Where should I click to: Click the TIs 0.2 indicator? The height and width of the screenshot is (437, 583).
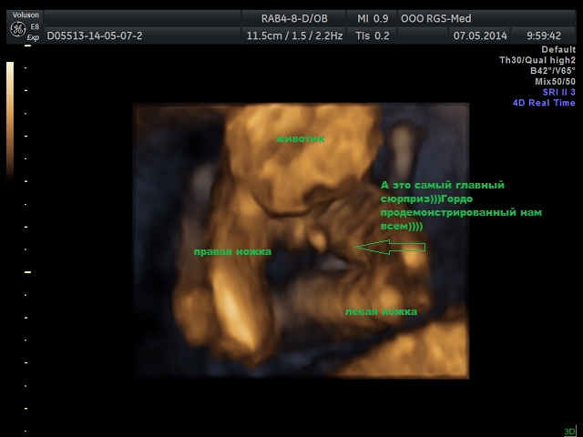pos(373,36)
